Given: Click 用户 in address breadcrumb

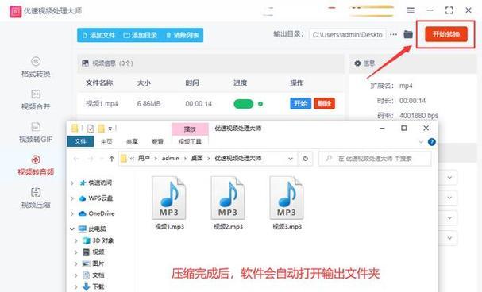Looking at the screenshot, I should point(144,159).
